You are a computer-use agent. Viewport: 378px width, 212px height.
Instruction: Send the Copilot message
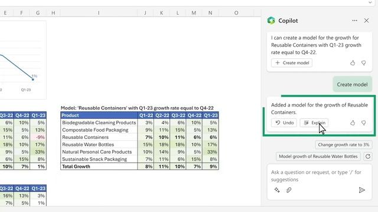pos(361,190)
